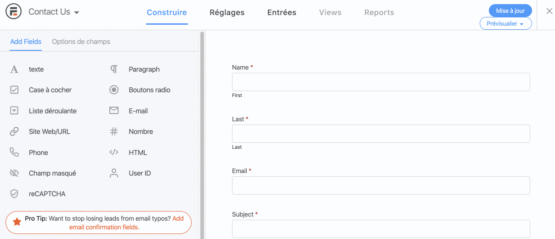Click the Site Web/URL link icon

14,131
